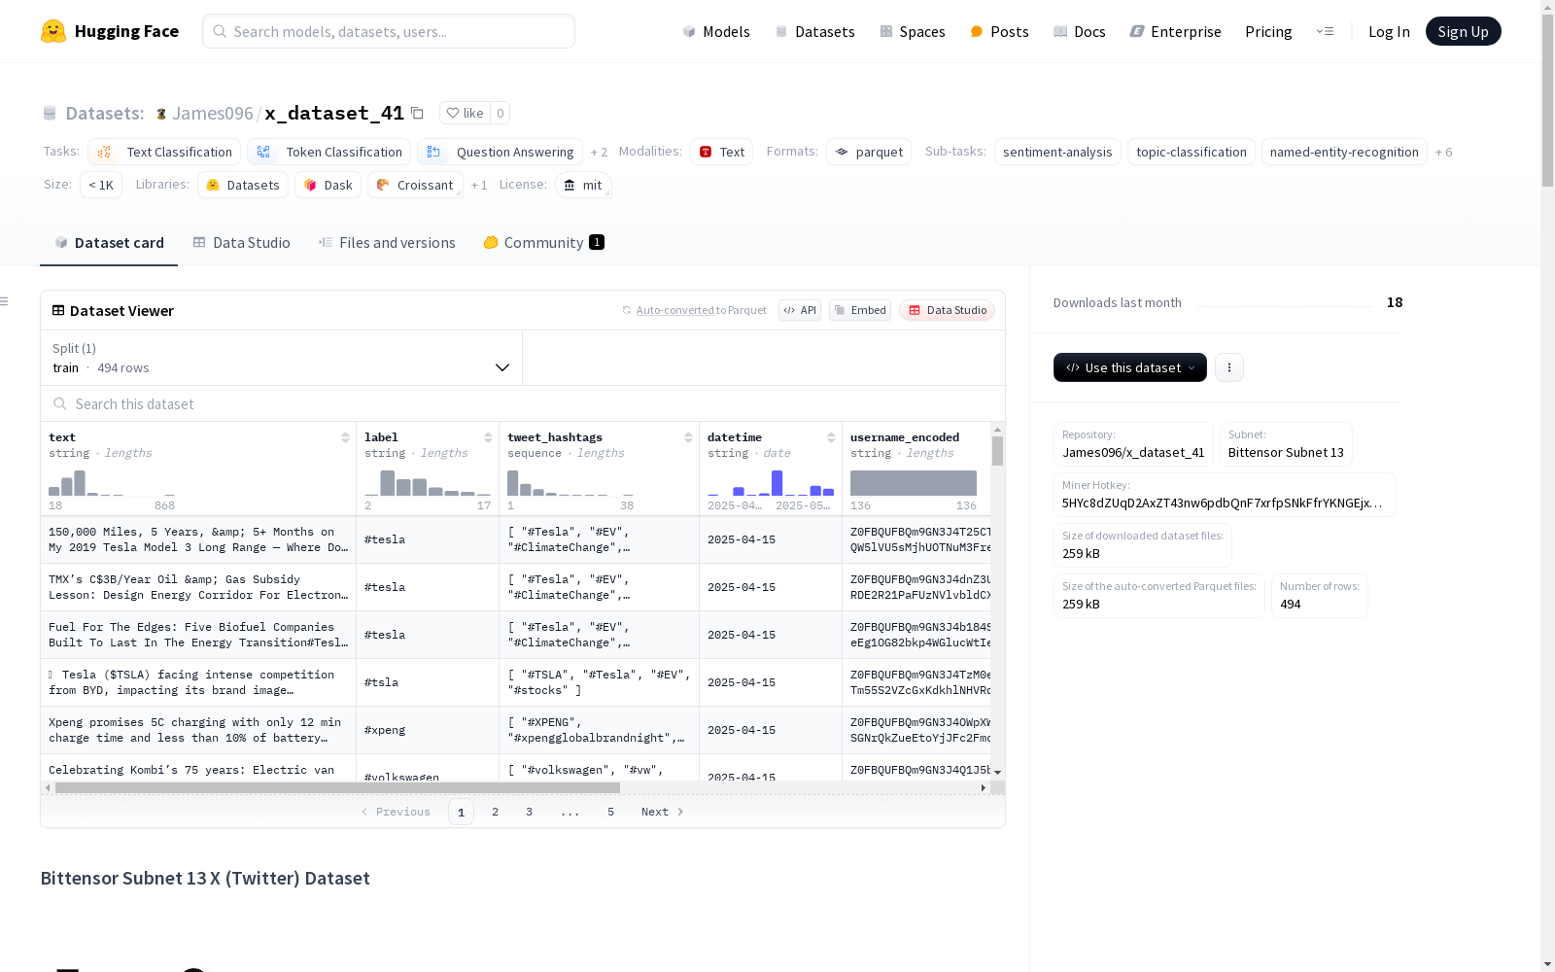1555x972 pixels.
Task: Sort the datetime column
Action: tap(831, 437)
